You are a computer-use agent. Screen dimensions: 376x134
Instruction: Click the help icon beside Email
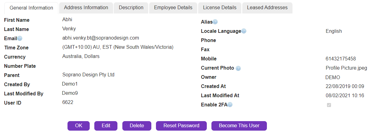(x=20, y=39)
